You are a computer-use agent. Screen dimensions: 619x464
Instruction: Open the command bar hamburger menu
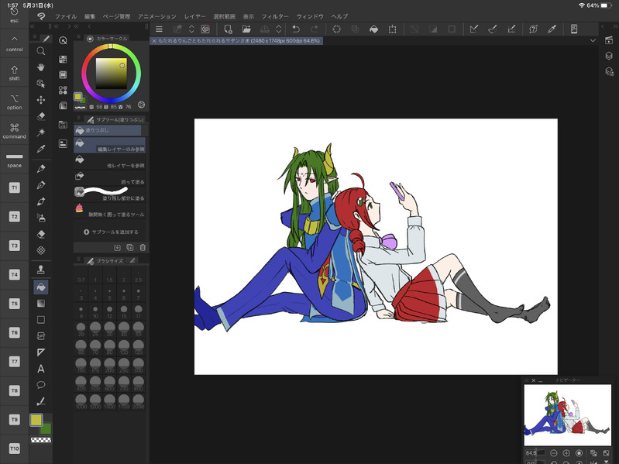(x=159, y=29)
